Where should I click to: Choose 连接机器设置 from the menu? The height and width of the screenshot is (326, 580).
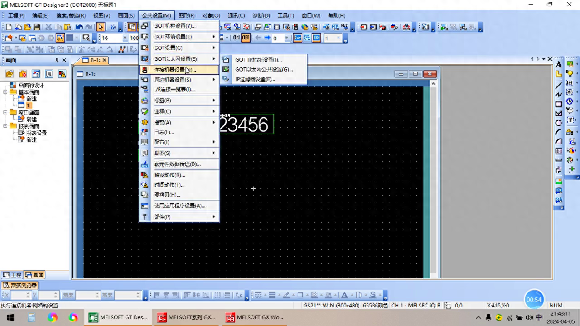(174, 70)
